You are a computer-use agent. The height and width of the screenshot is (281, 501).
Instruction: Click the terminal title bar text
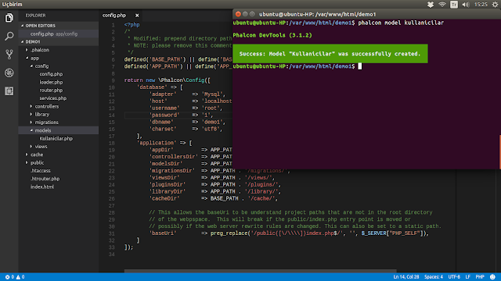[x=317, y=14]
